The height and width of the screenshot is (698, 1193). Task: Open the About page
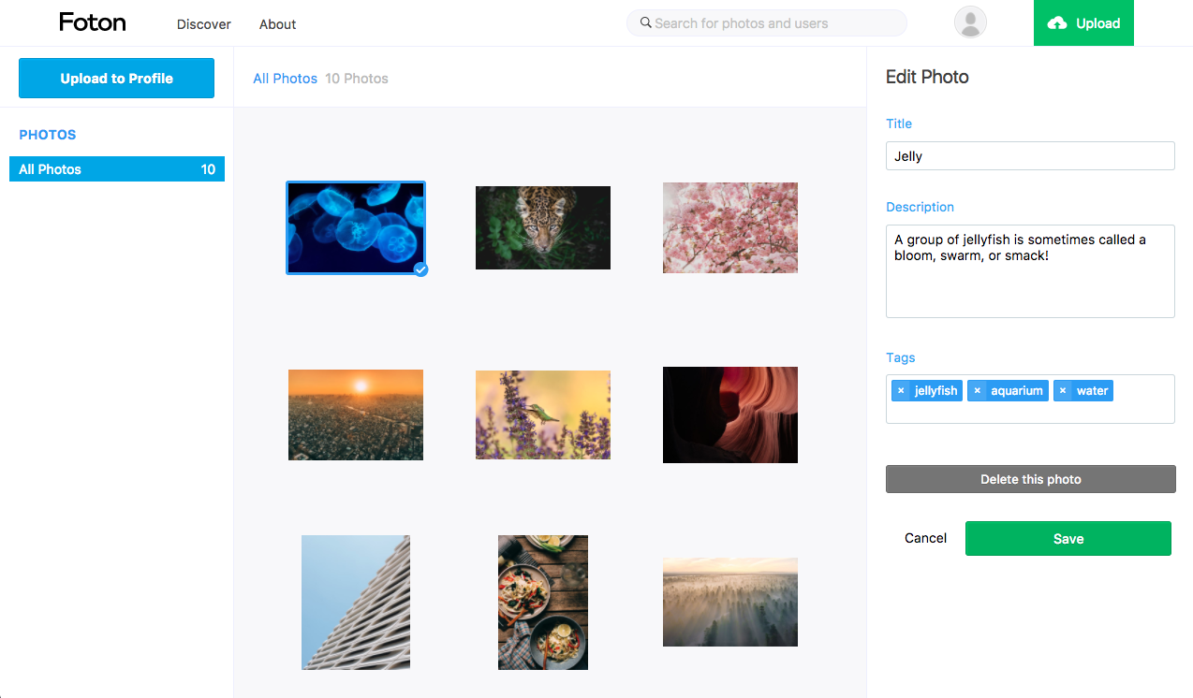pyautogui.click(x=277, y=24)
